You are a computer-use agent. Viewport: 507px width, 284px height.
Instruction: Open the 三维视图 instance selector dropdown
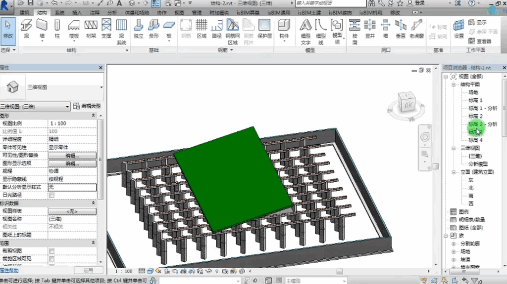tap(35, 107)
